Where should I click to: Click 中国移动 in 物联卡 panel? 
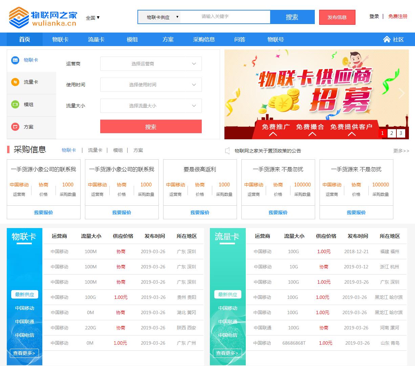pos(25,308)
